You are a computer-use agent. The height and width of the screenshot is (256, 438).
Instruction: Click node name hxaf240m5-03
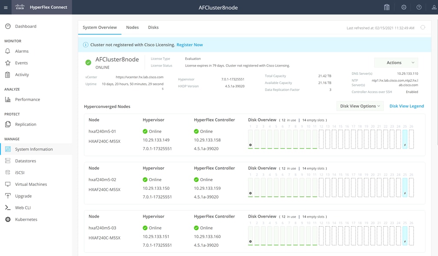tap(102, 228)
